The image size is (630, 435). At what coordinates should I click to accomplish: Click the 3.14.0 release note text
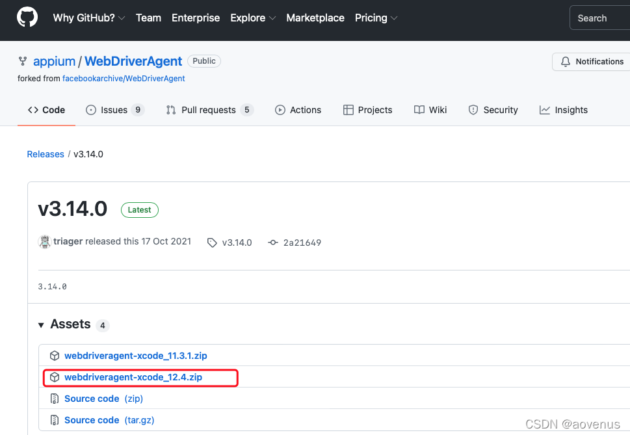(52, 287)
